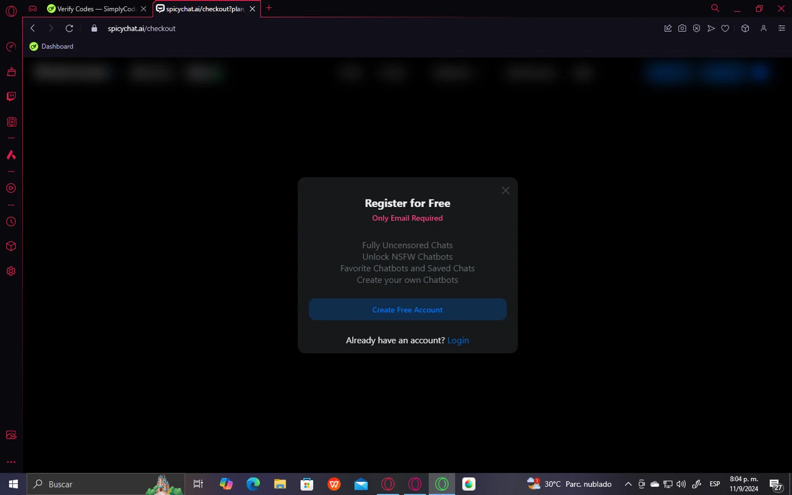Open Aria AI sidebar icon
792x495 pixels.
point(11,155)
